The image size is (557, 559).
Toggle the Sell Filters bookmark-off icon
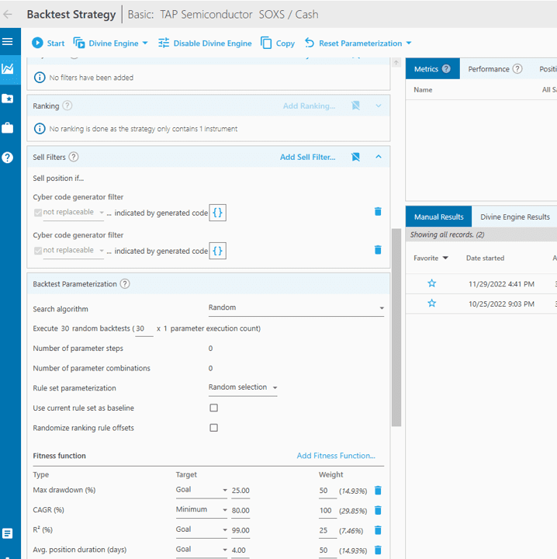(355, 157)
